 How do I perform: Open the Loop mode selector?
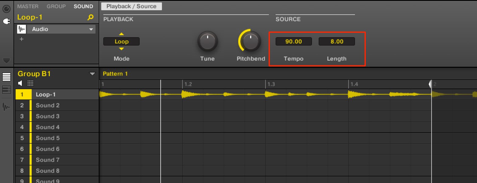pos(122,42)
